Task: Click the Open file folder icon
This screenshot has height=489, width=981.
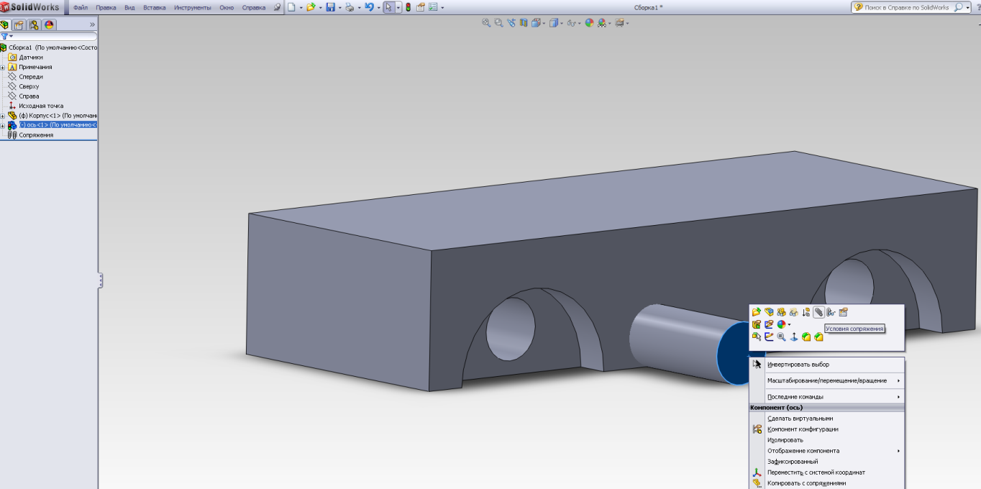Action: (x=311, y=7)
